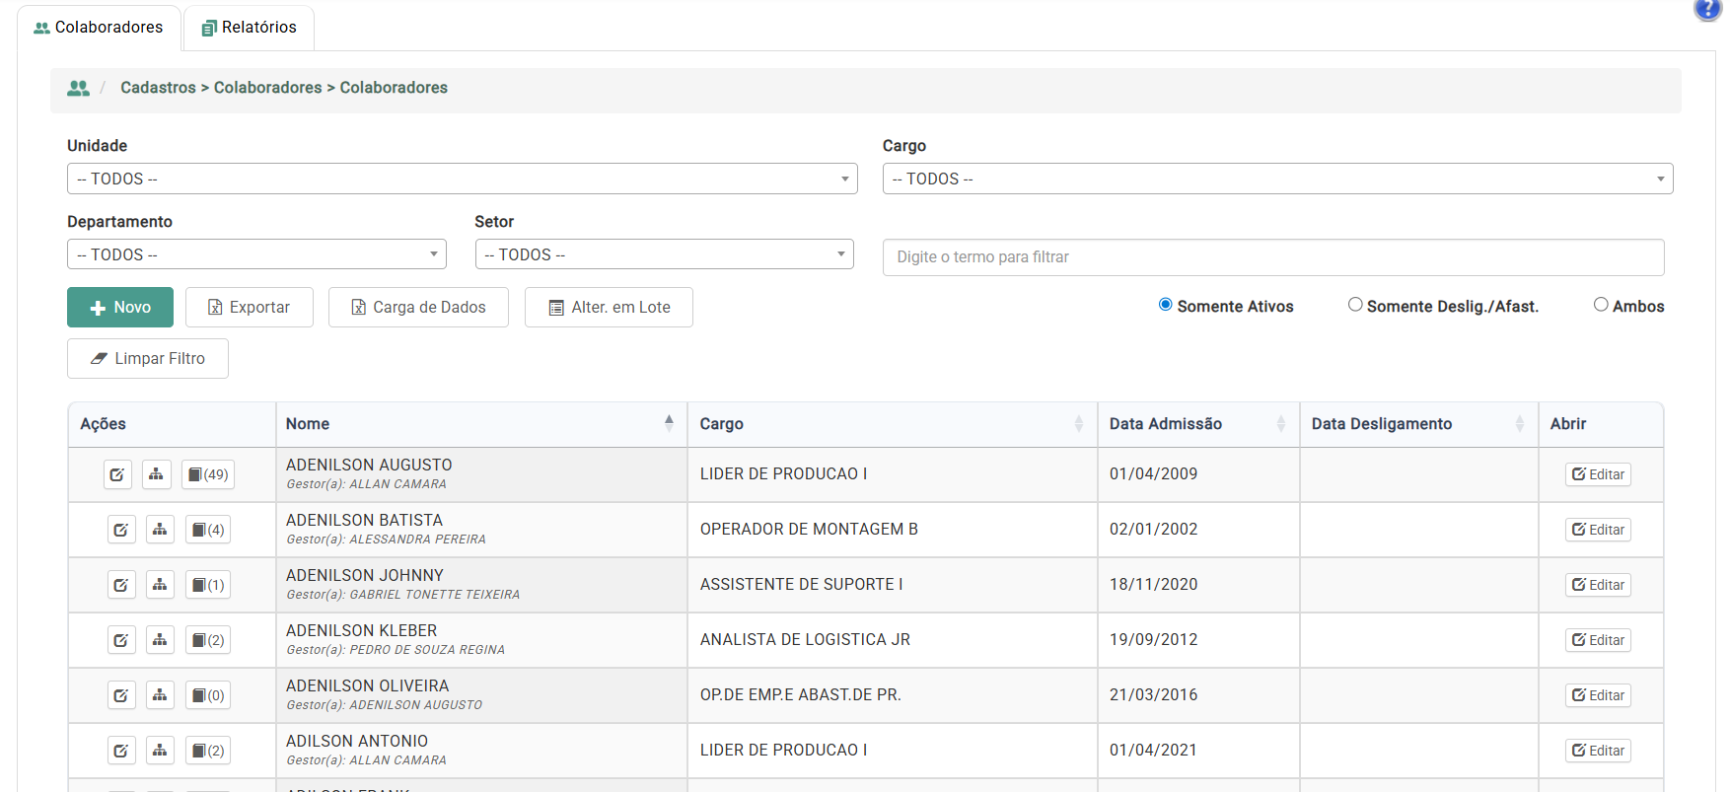Click the (1) icon for ADENILSON JOHNNY
Image resolution: width=1730 pixels, height=792 pixels.
208,585
